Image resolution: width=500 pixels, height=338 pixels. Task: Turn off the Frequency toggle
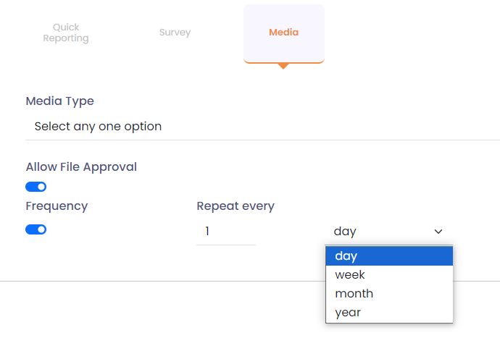[36, 229]
